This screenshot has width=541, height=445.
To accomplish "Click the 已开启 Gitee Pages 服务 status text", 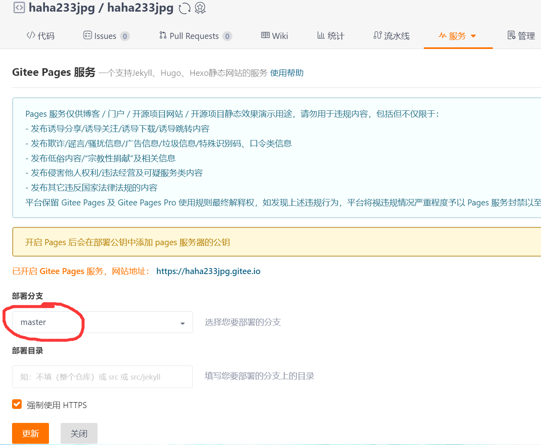I will tap(81, 271).
